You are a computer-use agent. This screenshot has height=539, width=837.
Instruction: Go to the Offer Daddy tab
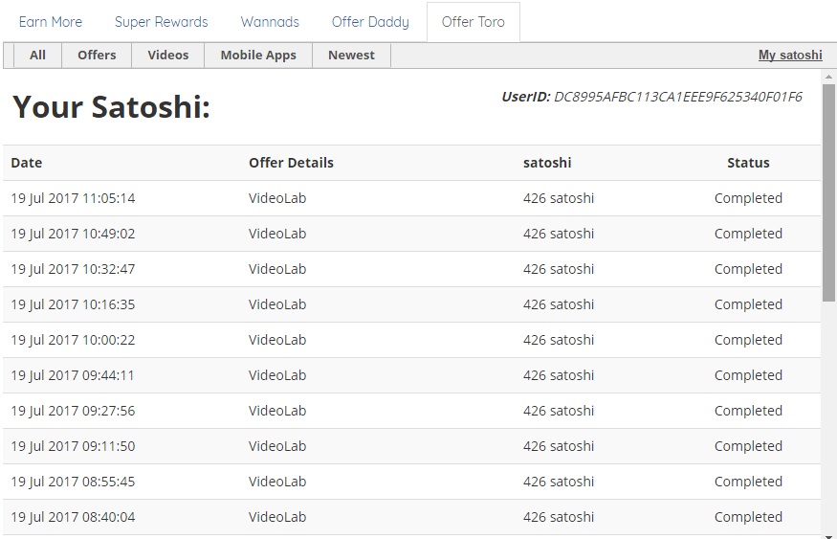coord(370,22)
